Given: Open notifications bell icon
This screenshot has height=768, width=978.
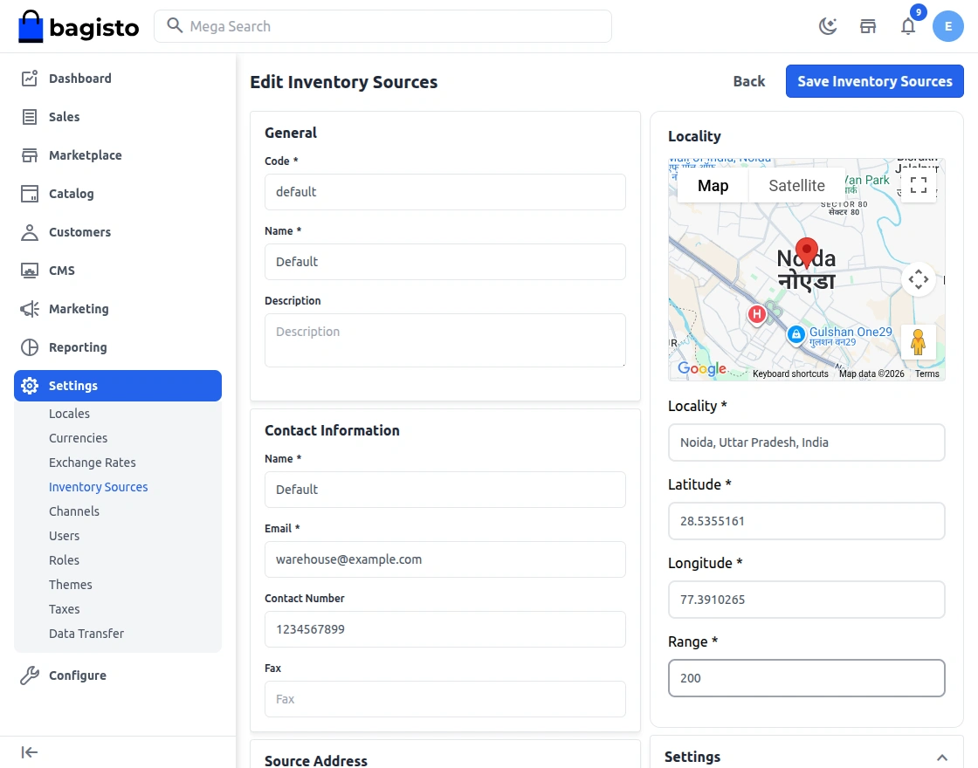Looking at the screenshot, I should (908, 26).
